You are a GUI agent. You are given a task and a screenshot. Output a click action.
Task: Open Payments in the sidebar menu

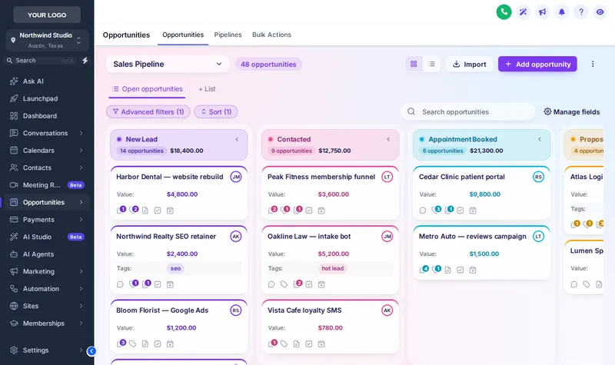47,220
